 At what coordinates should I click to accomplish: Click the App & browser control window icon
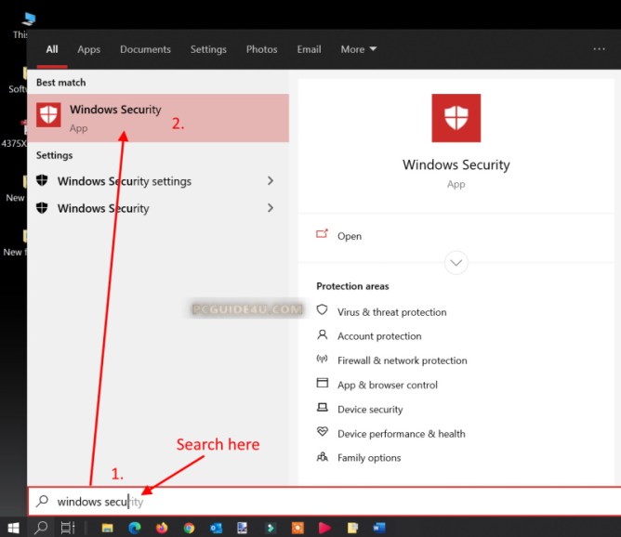click(322, 383)
